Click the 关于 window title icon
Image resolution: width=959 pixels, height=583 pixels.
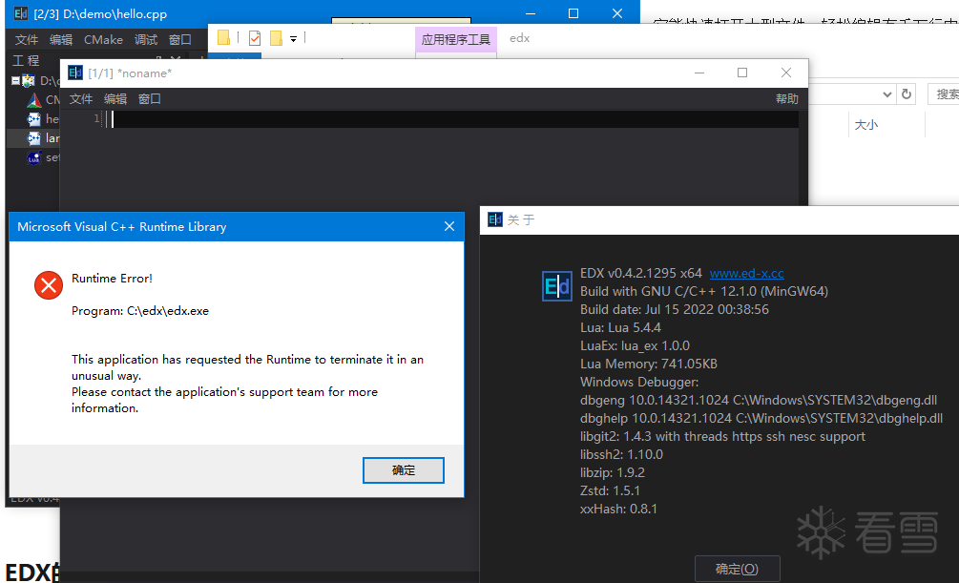pyautogui.click(x=495, y=219)
